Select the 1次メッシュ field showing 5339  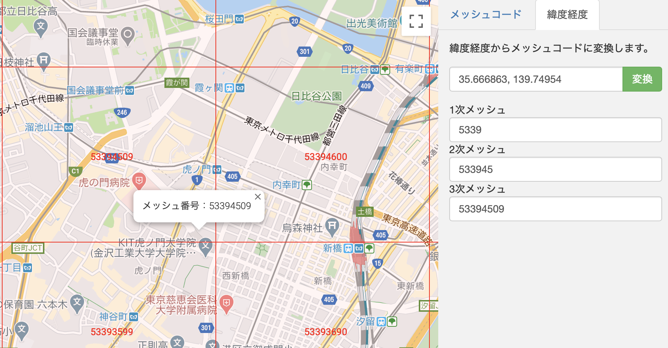[x=555, y=130]
